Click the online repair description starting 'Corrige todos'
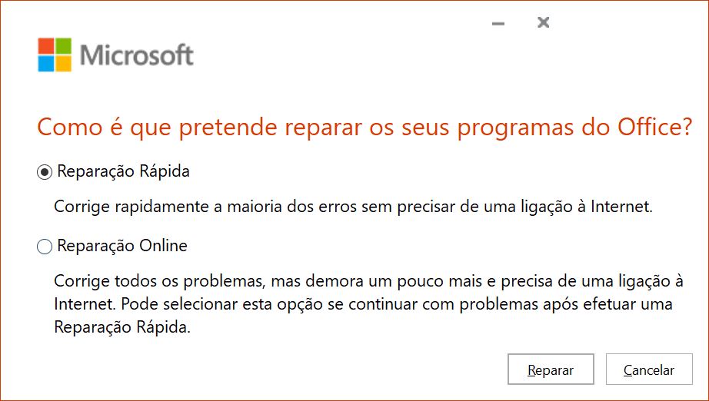Image resolution: width=709 pixels, height=401 pixels. click(x=368, y=304)
